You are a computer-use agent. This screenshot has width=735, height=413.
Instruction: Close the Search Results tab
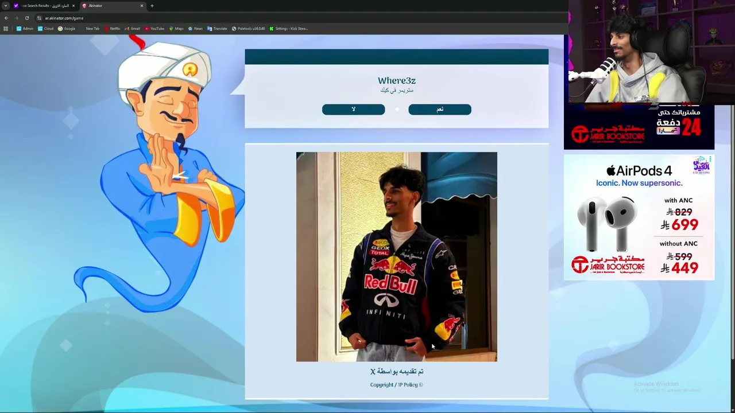(x=73, y=6)
